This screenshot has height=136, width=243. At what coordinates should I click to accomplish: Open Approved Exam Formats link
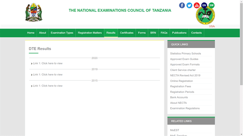click(185, 64)
